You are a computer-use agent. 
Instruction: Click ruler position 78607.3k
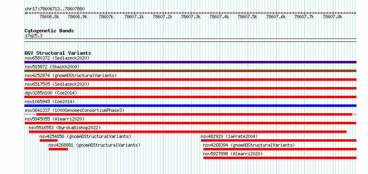pos(191,17)
